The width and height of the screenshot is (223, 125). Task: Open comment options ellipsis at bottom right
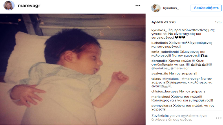219,118
